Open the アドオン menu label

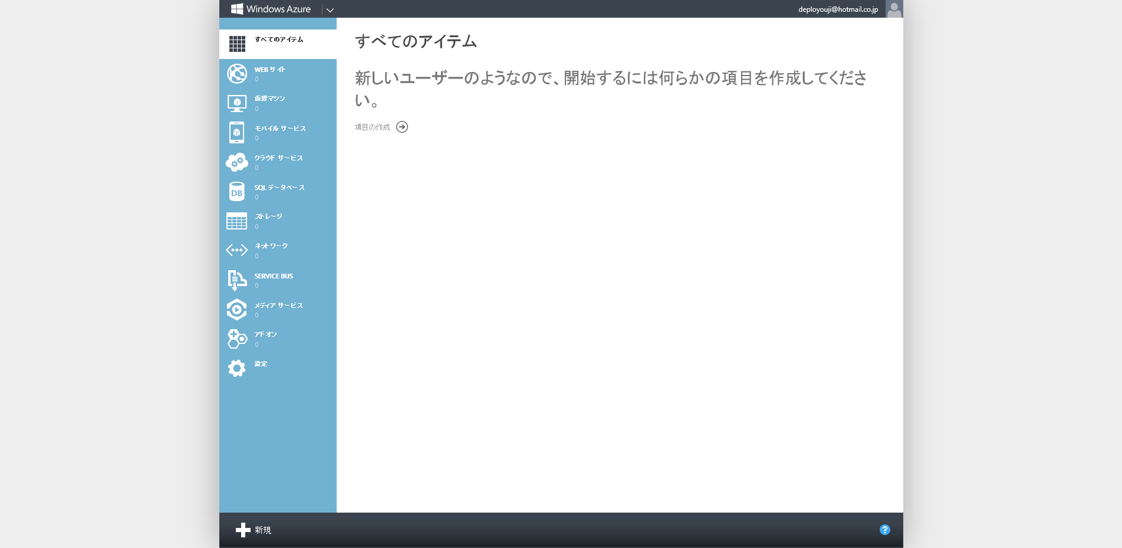pyautogui.click(x=266, y=334)
